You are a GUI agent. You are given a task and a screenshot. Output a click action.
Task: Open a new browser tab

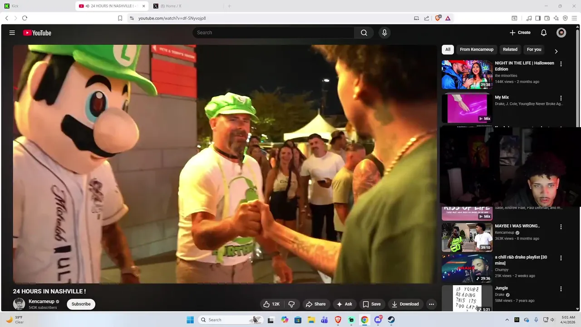coord(229,6)
